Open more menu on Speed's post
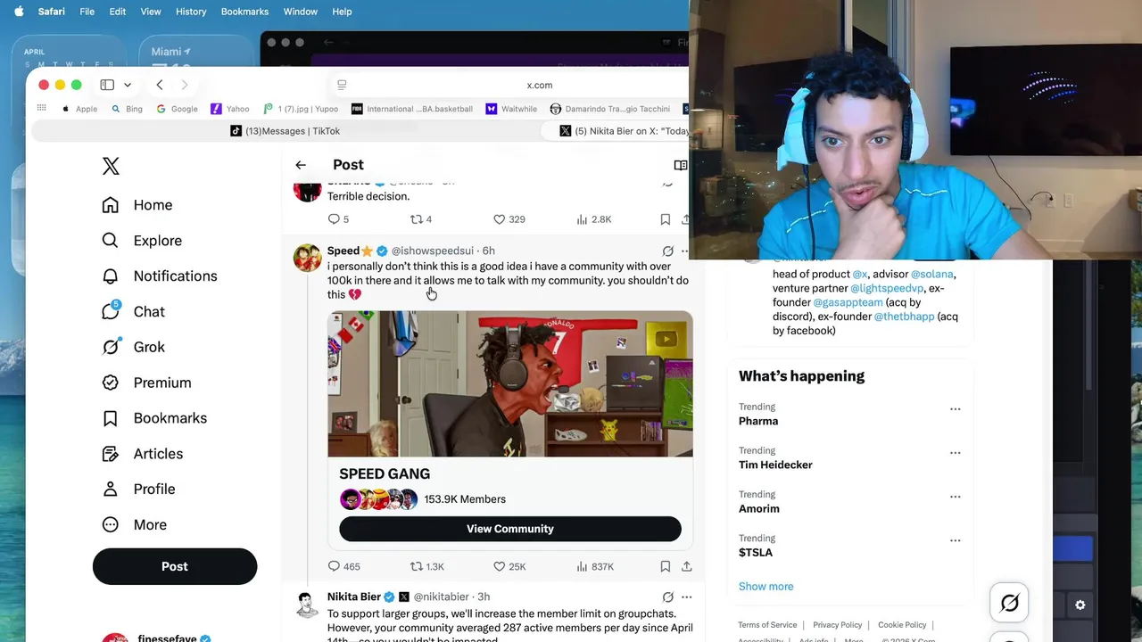The image size is (1142, 642). [x=685, y=251]
